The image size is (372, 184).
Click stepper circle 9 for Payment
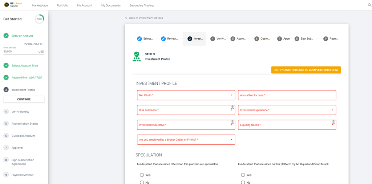(x=325, y=39)
